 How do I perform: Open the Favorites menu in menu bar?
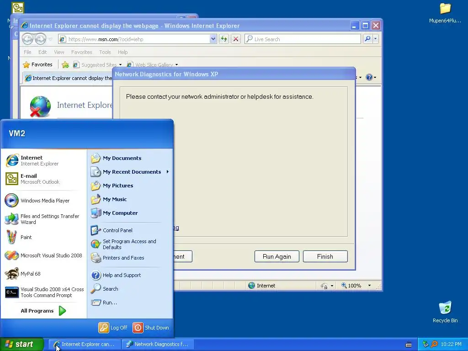(x=81, y=52)
